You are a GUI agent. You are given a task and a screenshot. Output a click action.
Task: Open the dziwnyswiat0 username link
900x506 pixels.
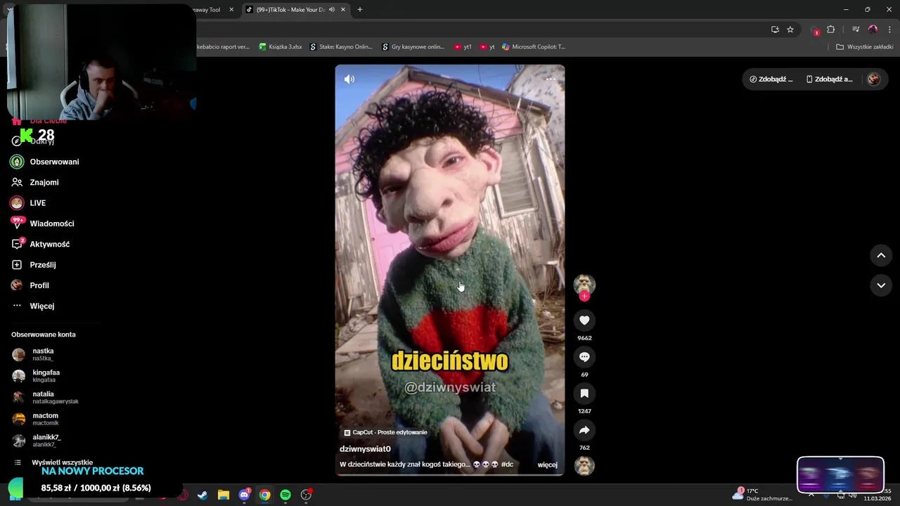click(x=365, y=449)
